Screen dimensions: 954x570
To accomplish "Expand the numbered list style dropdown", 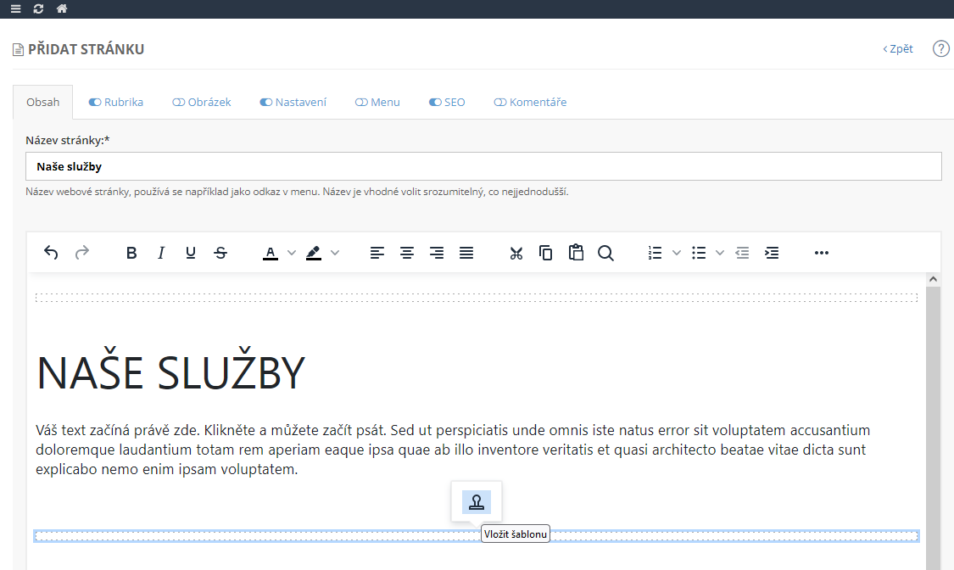I will pyautogui.click(x=677, y=253).
